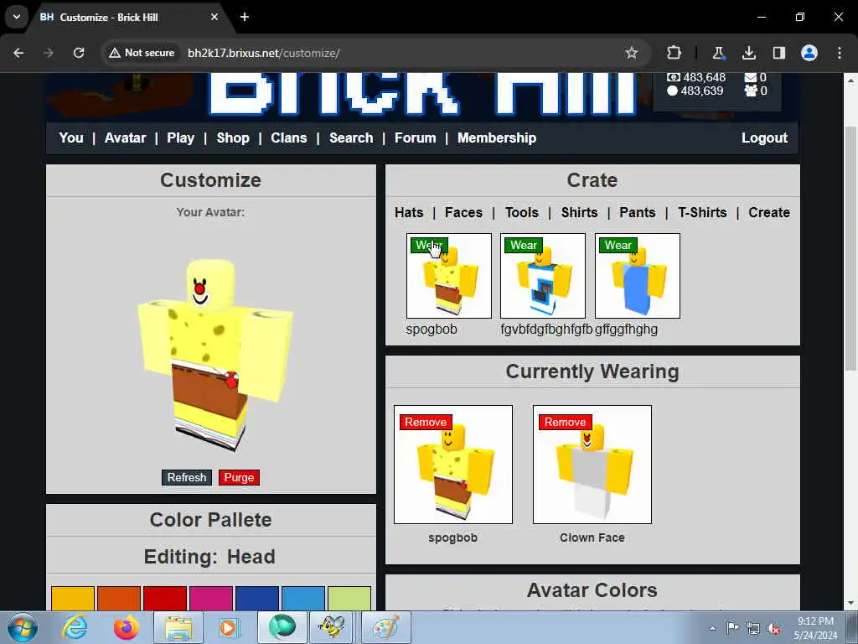Pick the light green color swatch
Screen dimensions: 858x644
coord(349,598)
